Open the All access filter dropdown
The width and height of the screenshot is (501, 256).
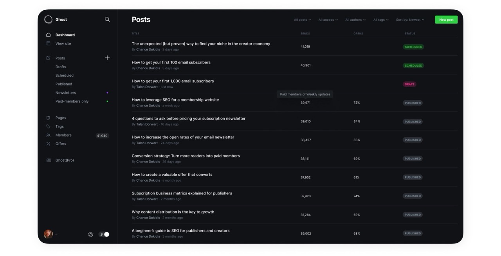click(x=328, y=20)
